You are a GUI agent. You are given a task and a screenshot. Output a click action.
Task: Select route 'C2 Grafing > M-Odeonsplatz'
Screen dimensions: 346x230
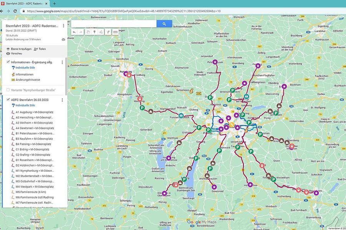31,155
